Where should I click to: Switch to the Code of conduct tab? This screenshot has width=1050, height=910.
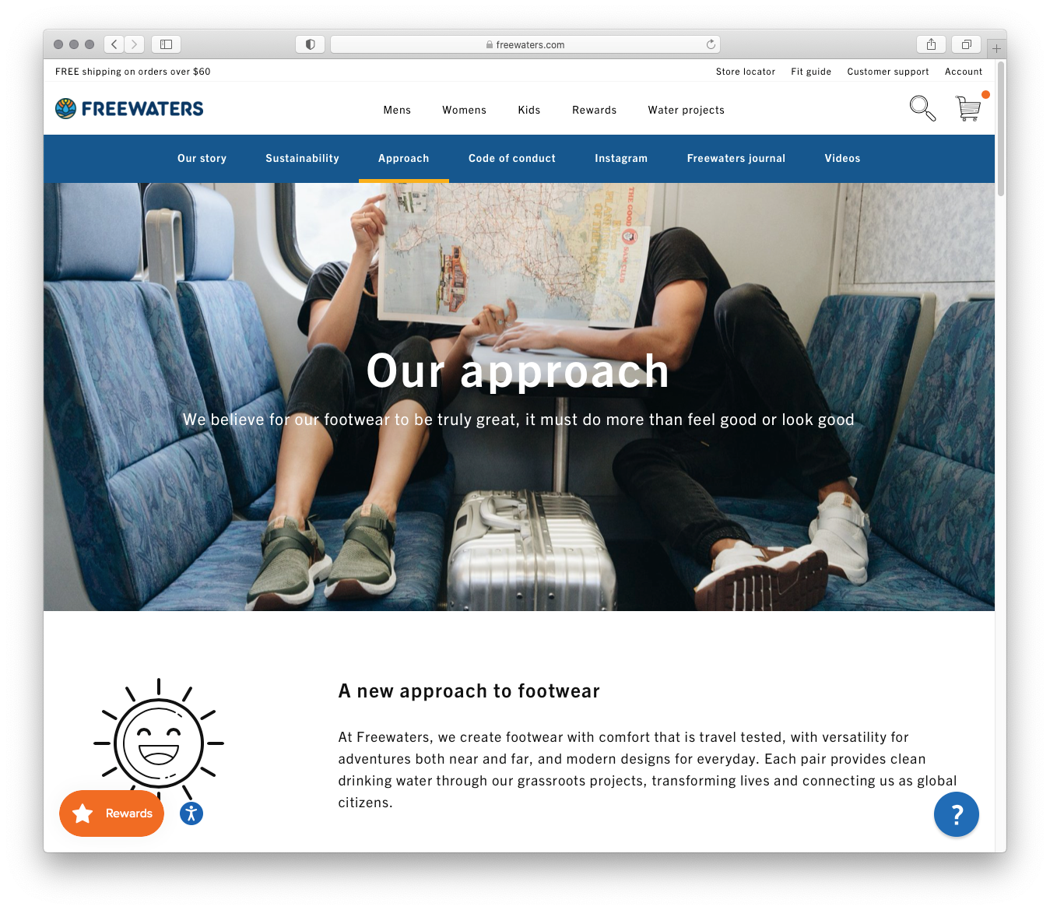512,158
